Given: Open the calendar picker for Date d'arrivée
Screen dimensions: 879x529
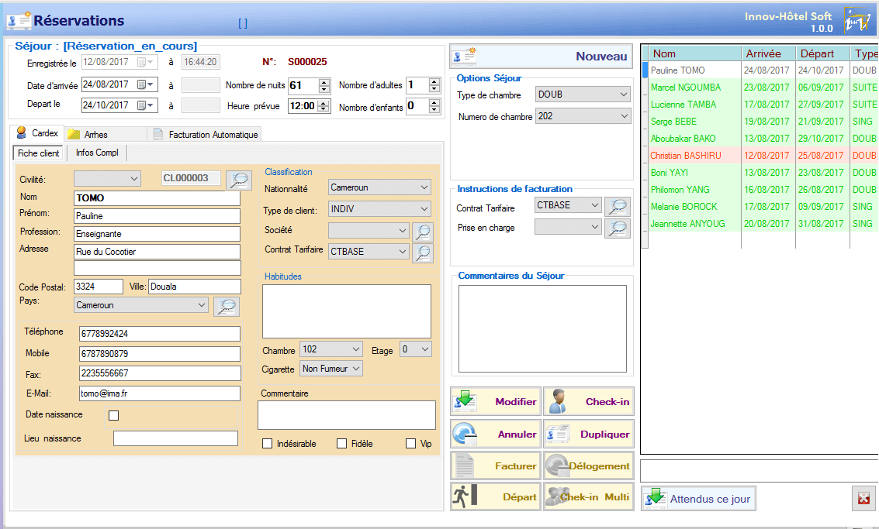Looking at the screenshot, I should coord(145,85).
